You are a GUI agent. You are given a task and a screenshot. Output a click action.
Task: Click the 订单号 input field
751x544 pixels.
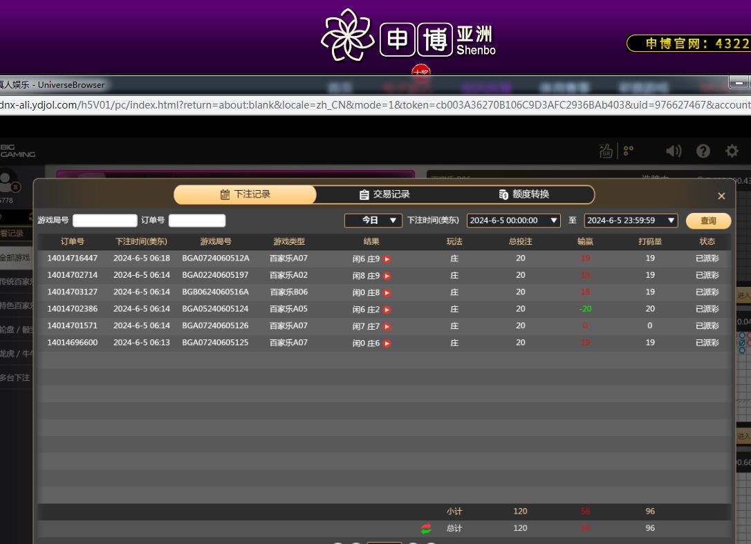[197, 221]
